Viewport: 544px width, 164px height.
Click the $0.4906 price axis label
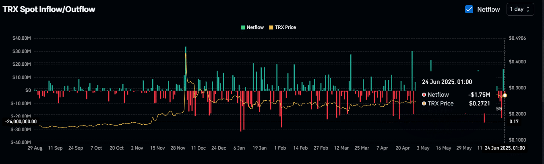click(x=517, y=38)
